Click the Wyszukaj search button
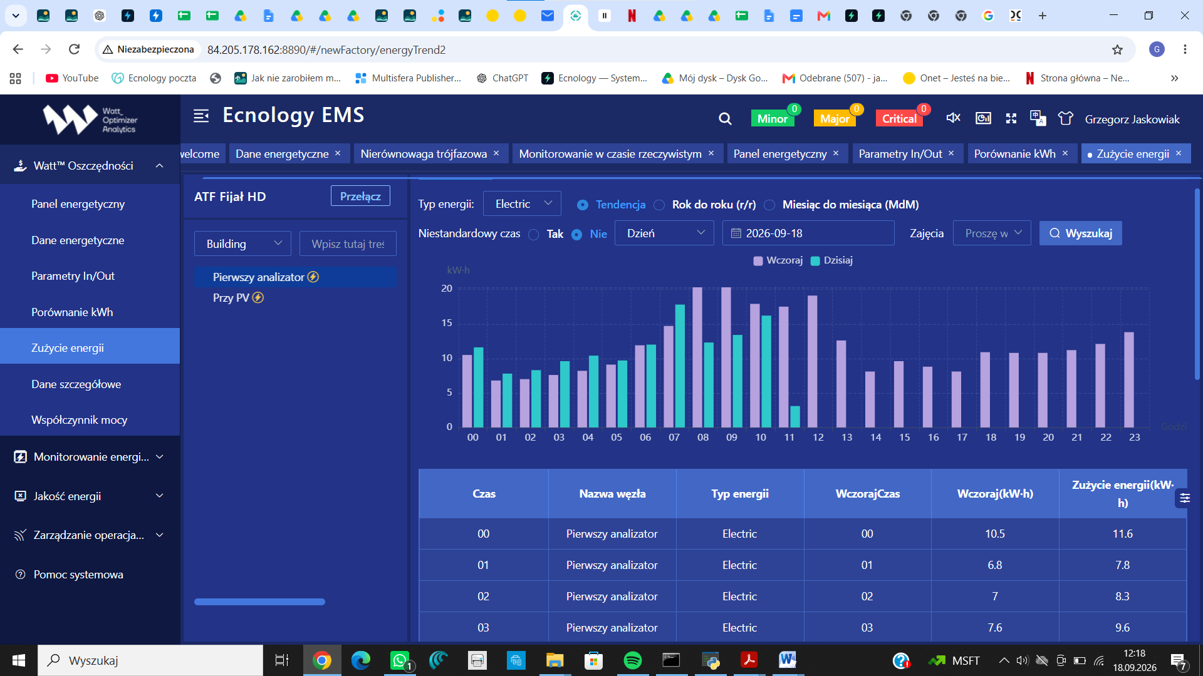Image resolution: width=1203 pixels, height=676 pixels. click(x=1080, y=233)
